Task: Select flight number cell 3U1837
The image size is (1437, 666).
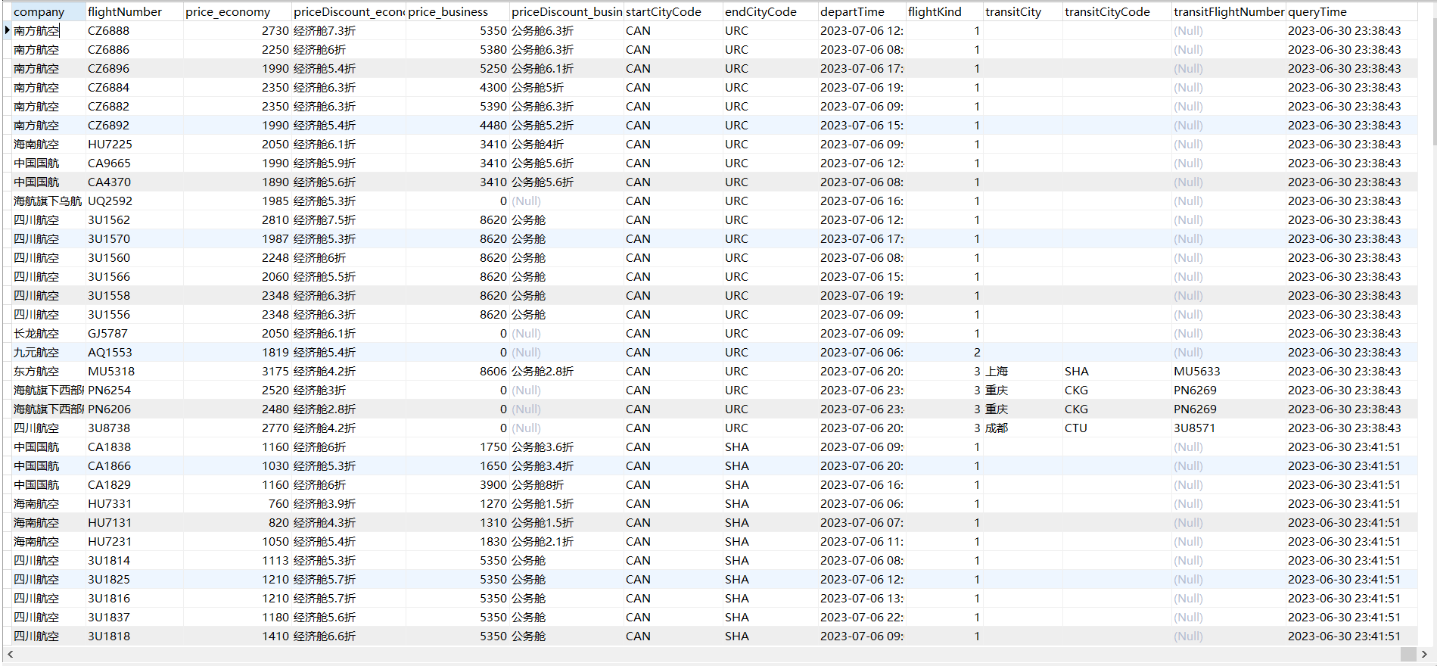Action: pyautogui.click(x=134, y=617)
